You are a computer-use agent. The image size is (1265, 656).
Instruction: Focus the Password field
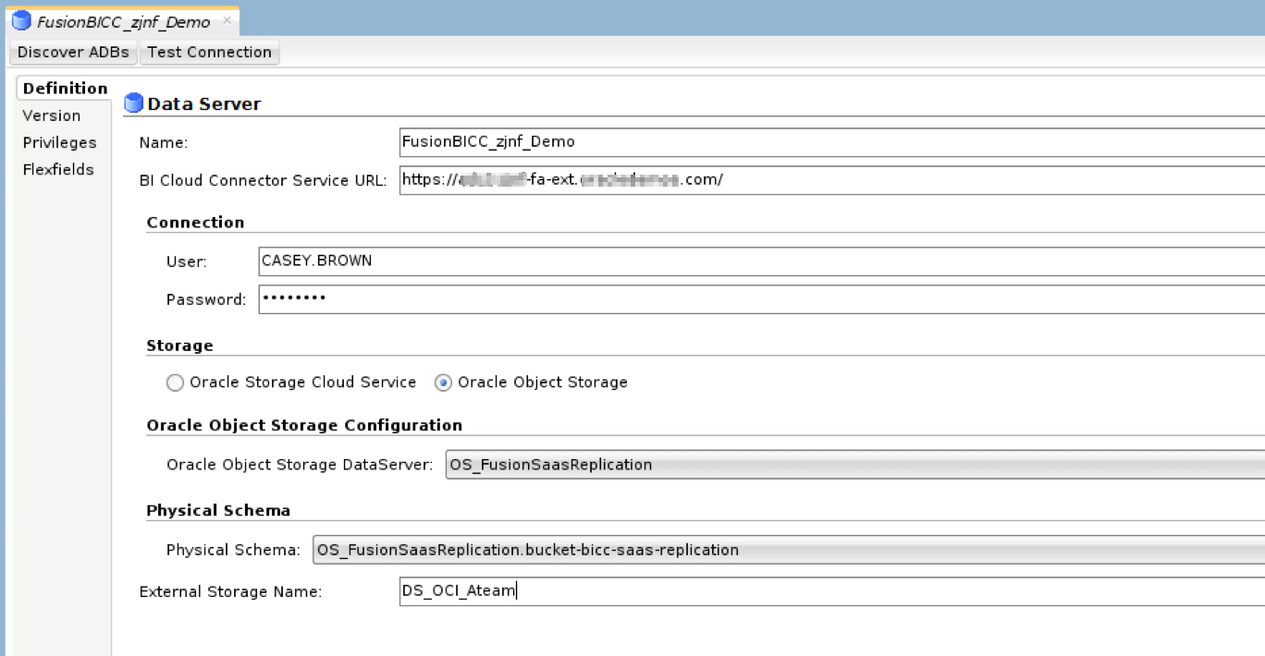click(760, 299)
